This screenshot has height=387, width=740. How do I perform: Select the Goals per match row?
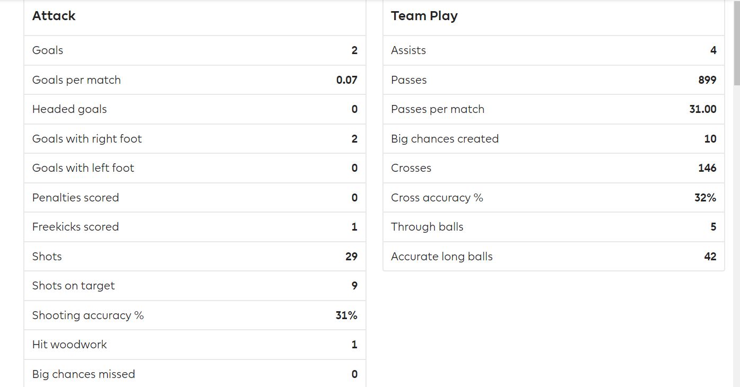(195, 80)
